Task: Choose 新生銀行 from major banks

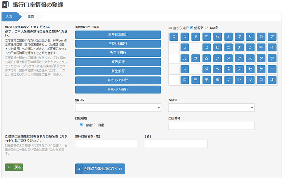Action: tap(118, 71)
